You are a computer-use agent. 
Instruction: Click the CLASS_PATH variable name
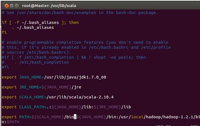pyautogui.click(x=32, y=107)
